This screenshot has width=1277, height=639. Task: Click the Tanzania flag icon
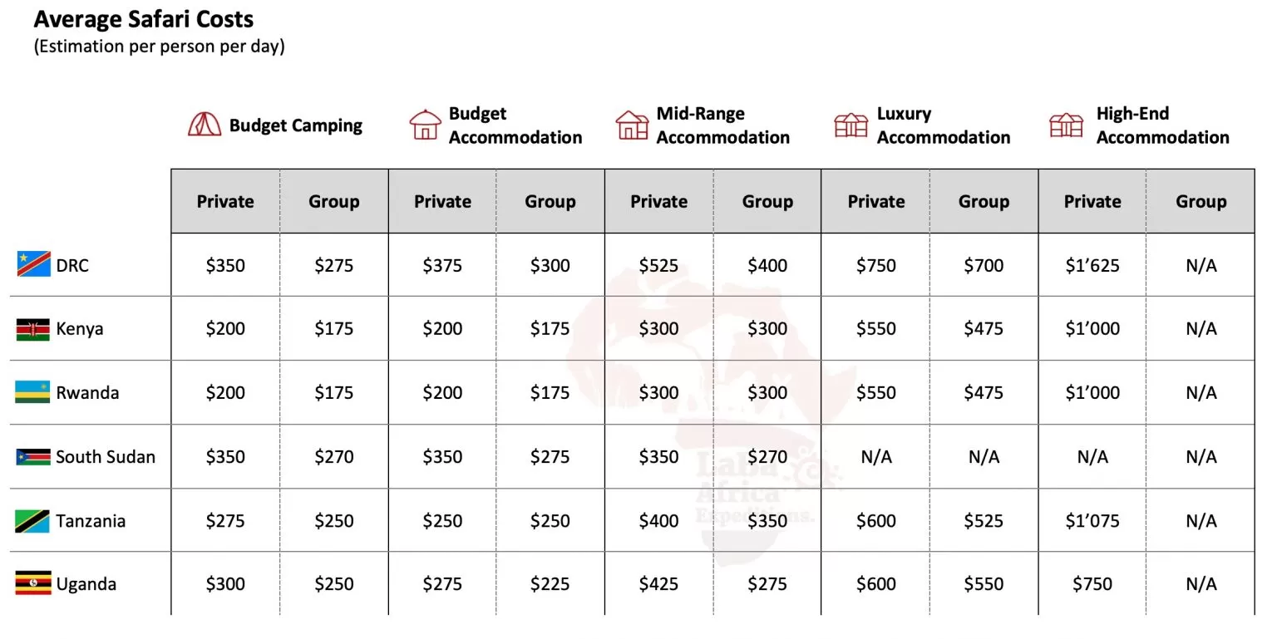(33, 521)
